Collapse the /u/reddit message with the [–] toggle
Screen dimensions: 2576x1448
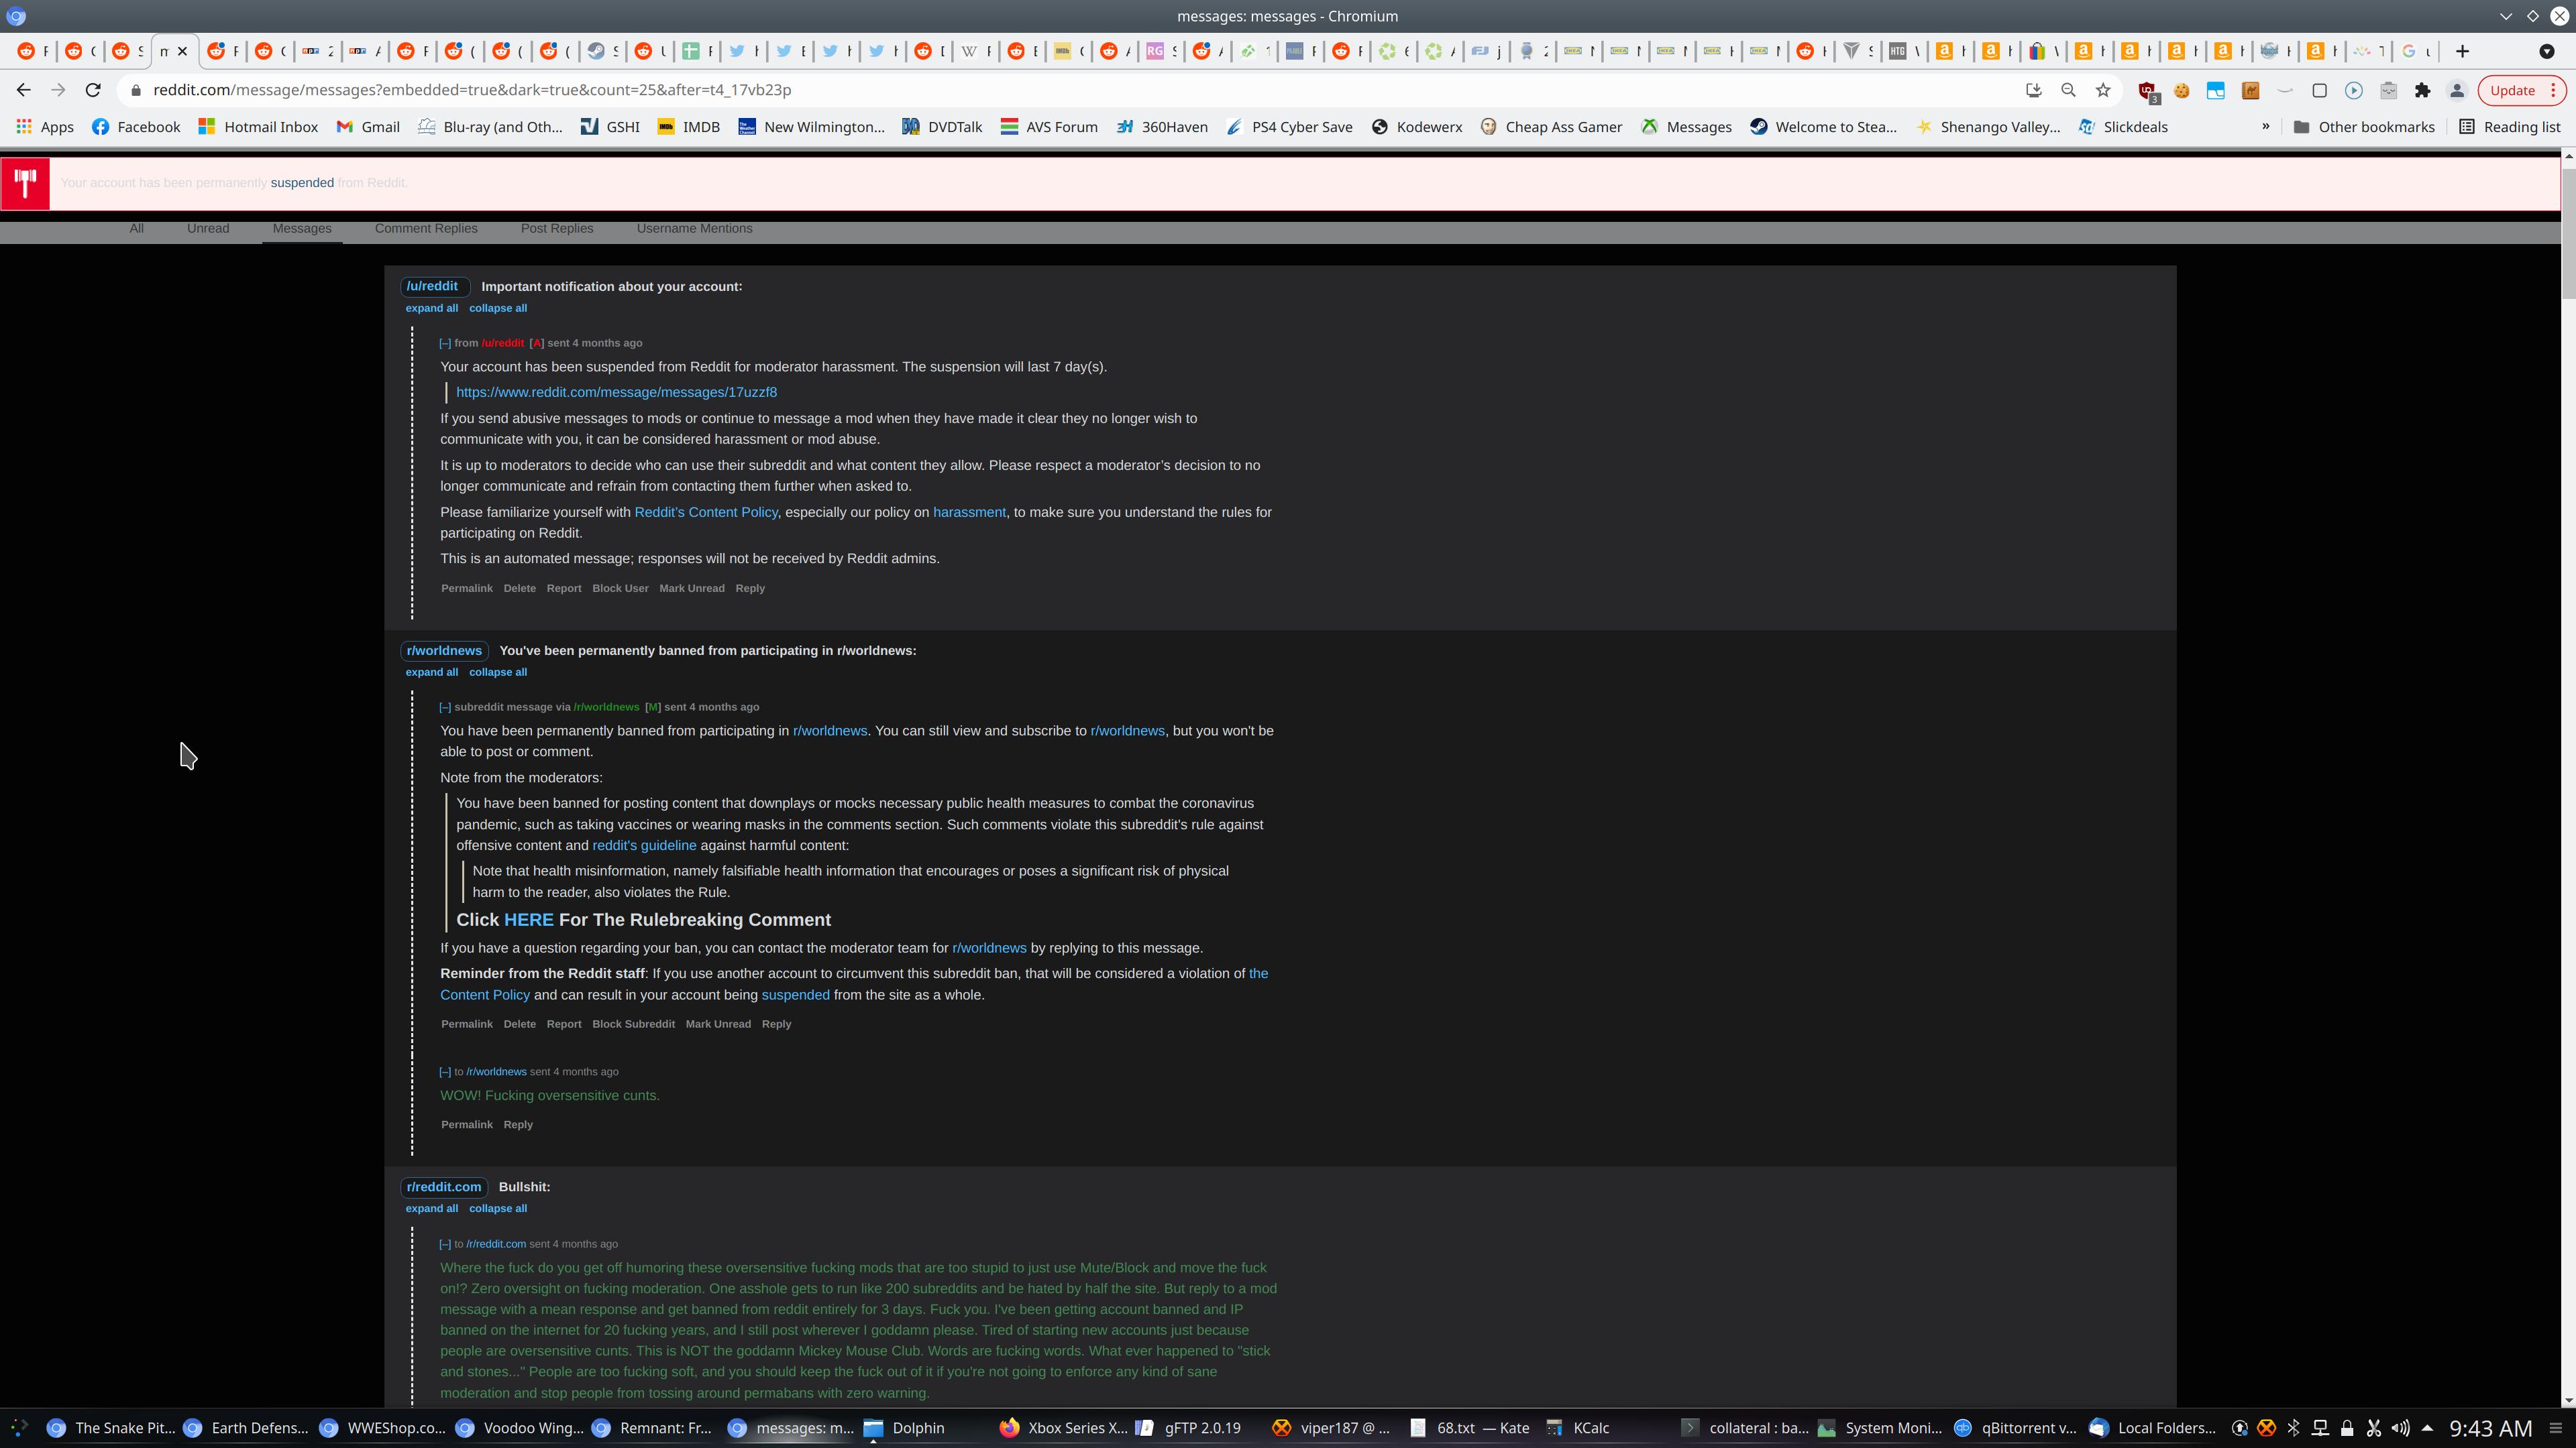point(445,343)
